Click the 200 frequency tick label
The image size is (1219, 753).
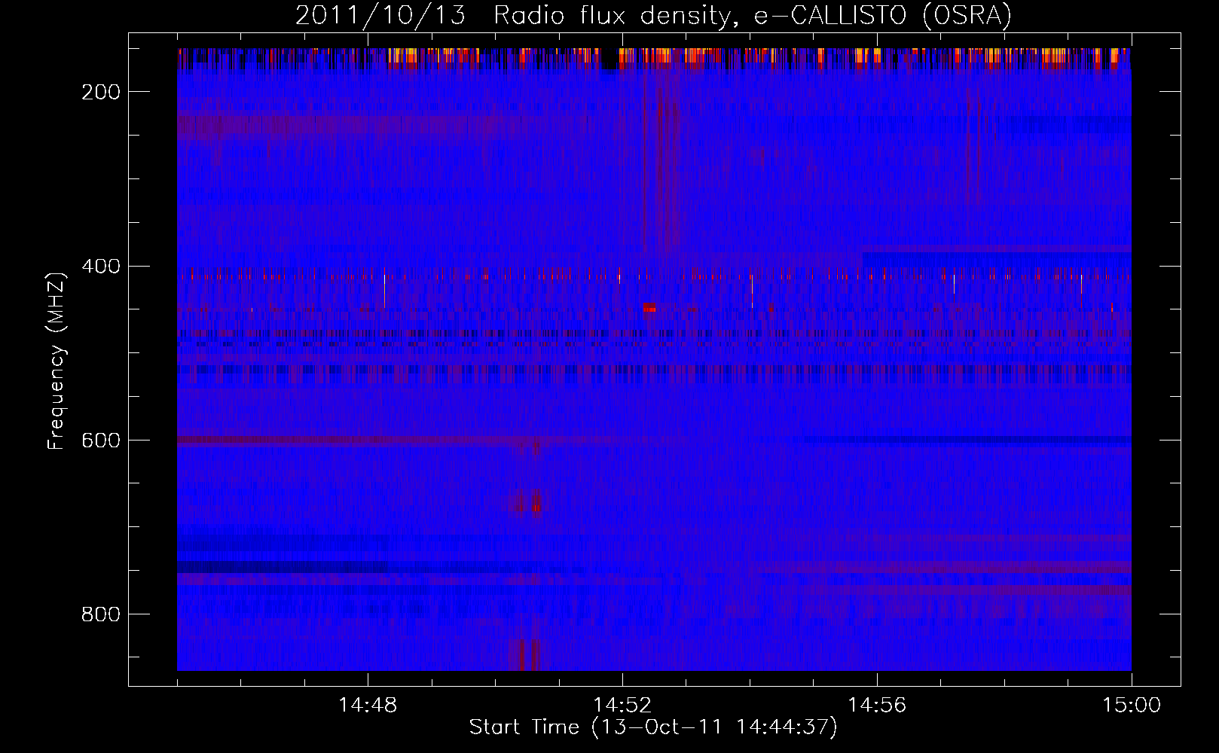[100, 92]
